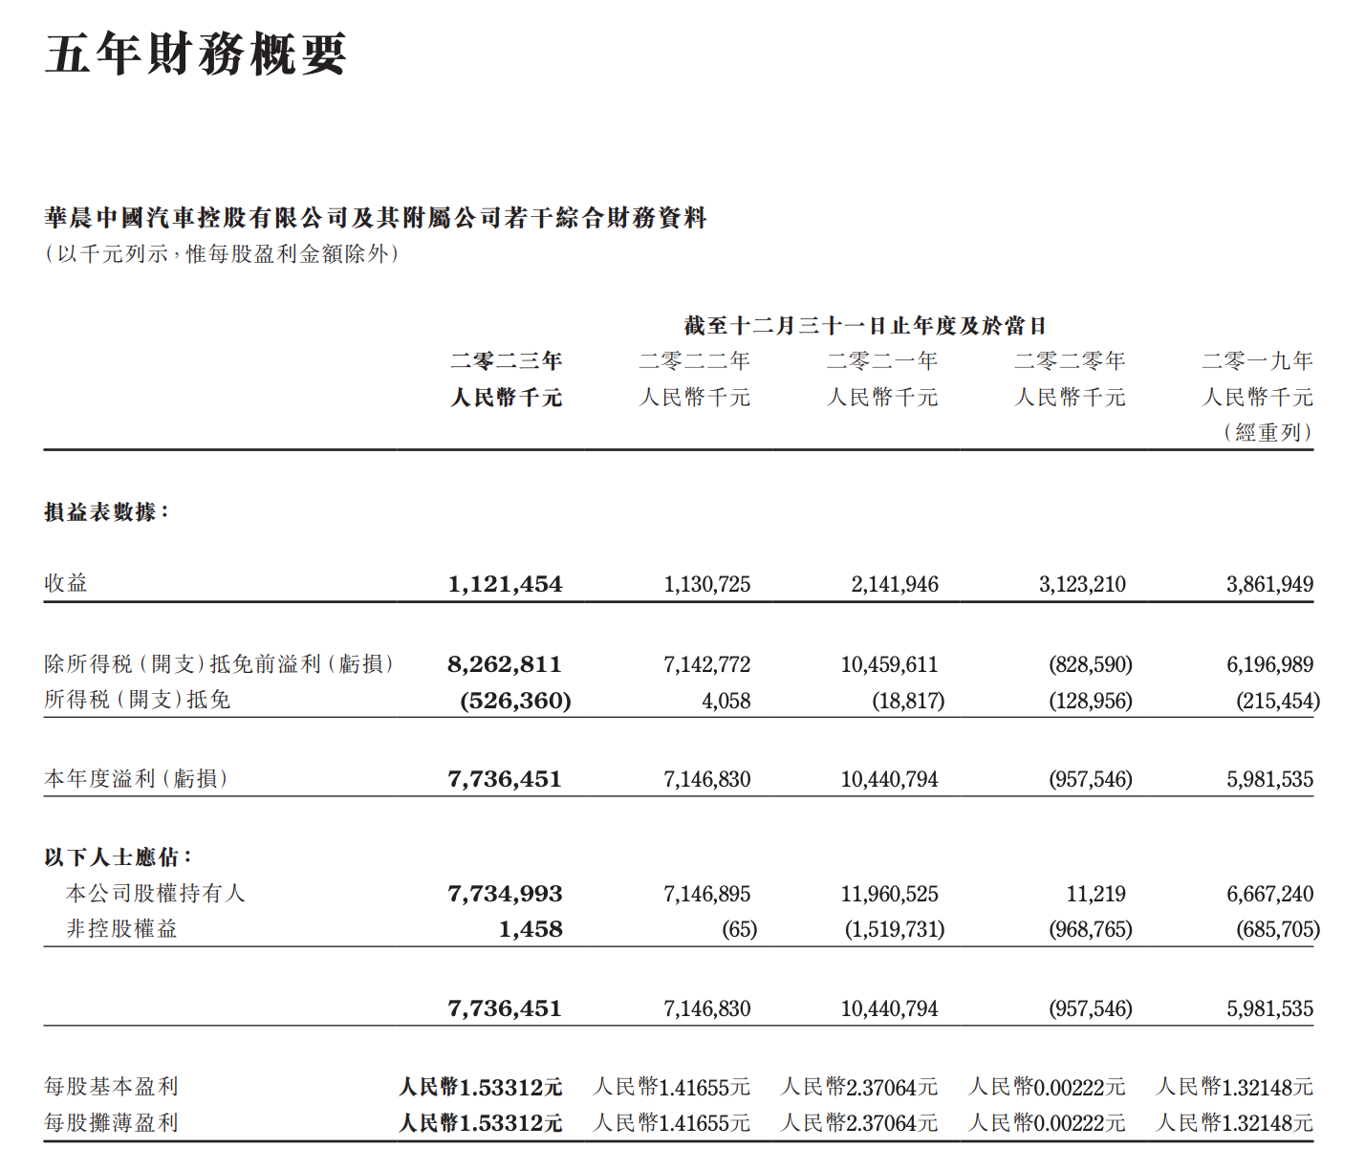Image resolution: width=1365 pixels, height=1170 pixels.
Task: Select pre-tax profit value 10,459,611
Action: click(889, 664)
